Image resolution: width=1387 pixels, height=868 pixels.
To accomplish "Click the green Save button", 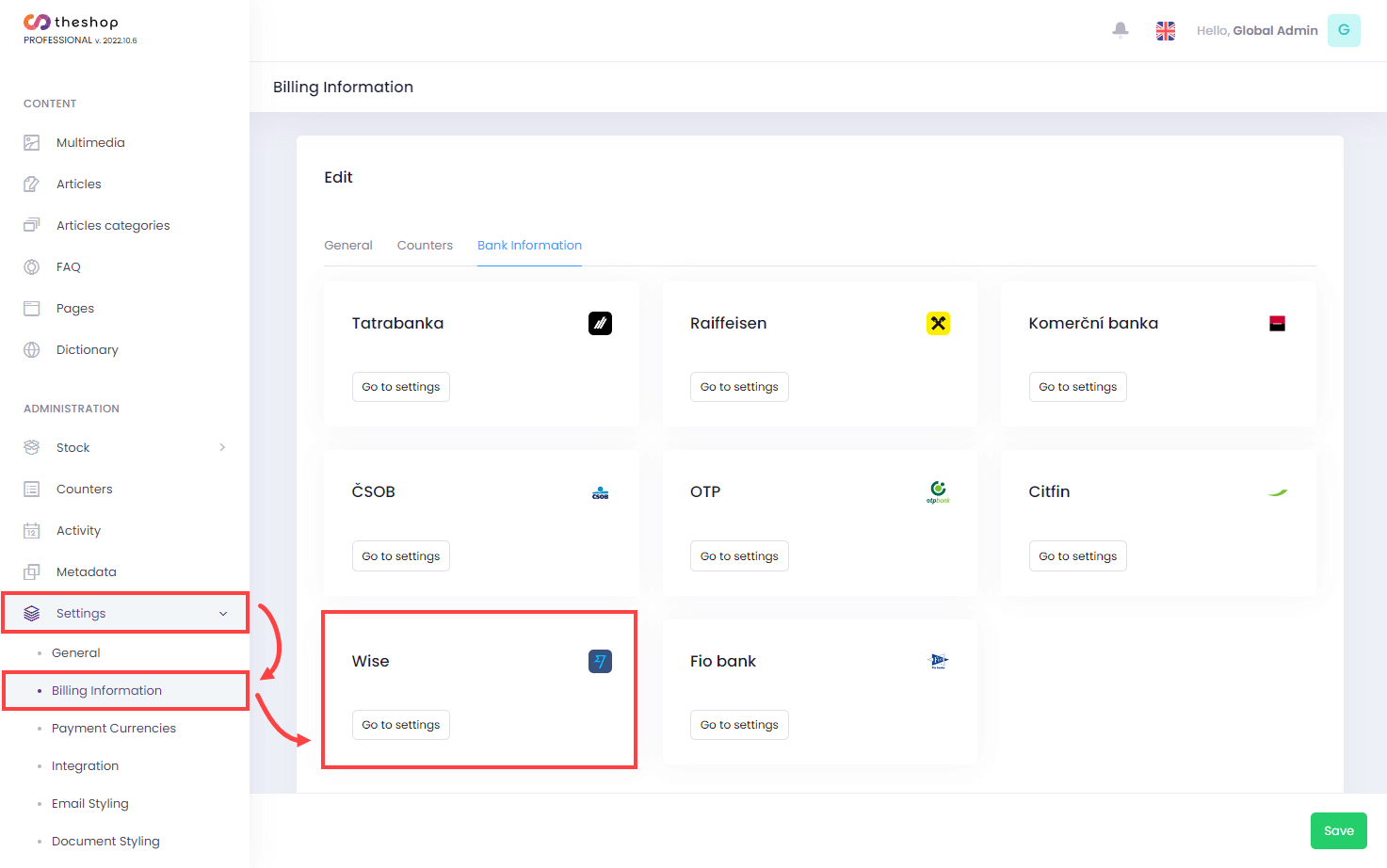I will (x=1339, y=830).
